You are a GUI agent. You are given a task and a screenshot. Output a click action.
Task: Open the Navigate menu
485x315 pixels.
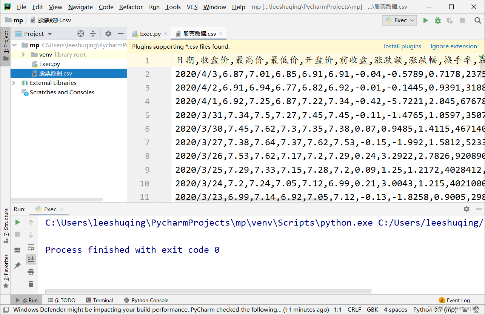(80, 7)
